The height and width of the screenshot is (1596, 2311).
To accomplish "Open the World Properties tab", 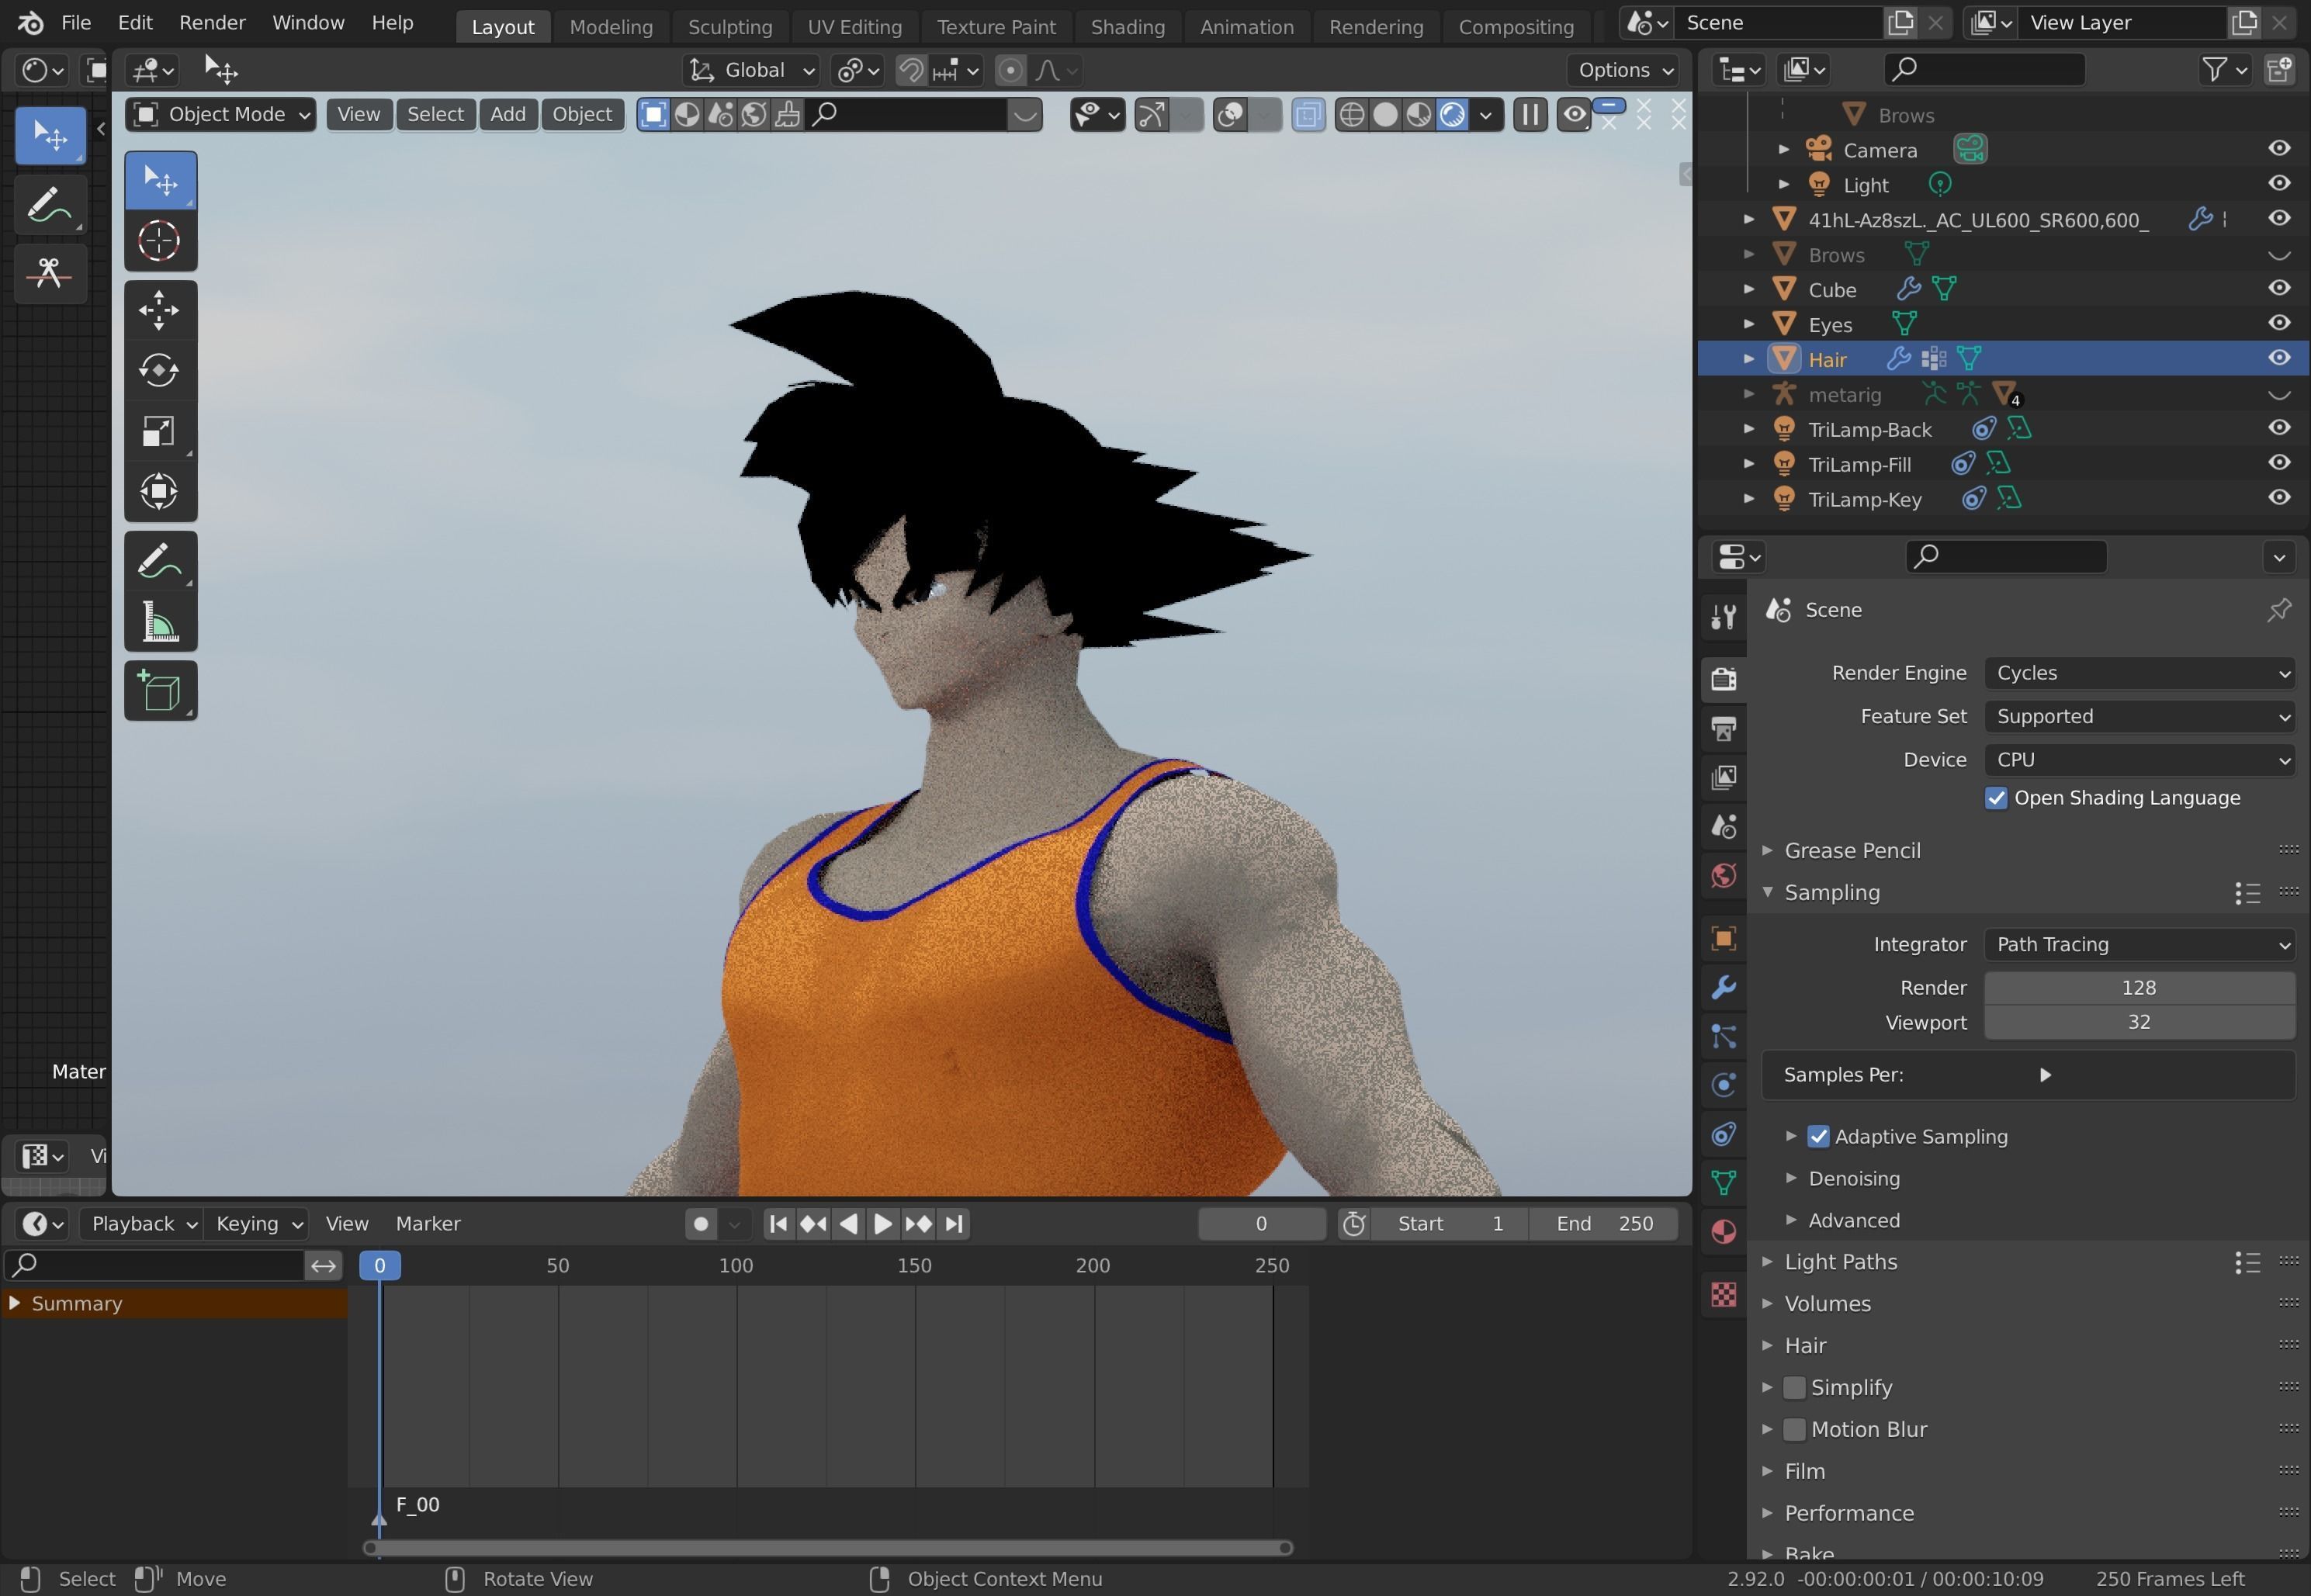I will pos(1723,876).
